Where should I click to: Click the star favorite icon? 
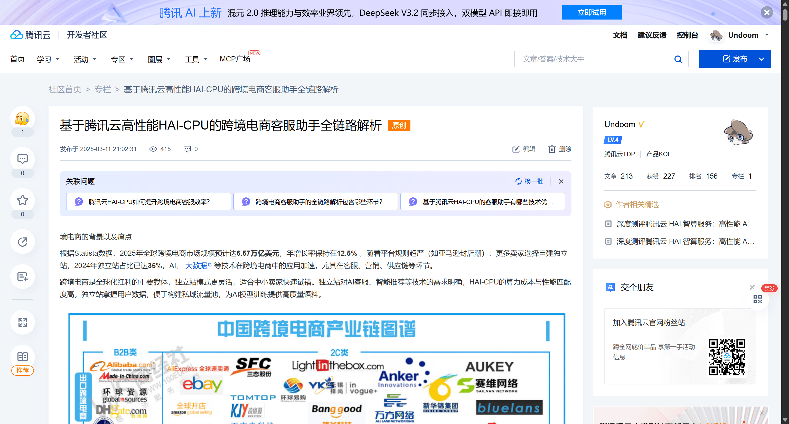22,200
